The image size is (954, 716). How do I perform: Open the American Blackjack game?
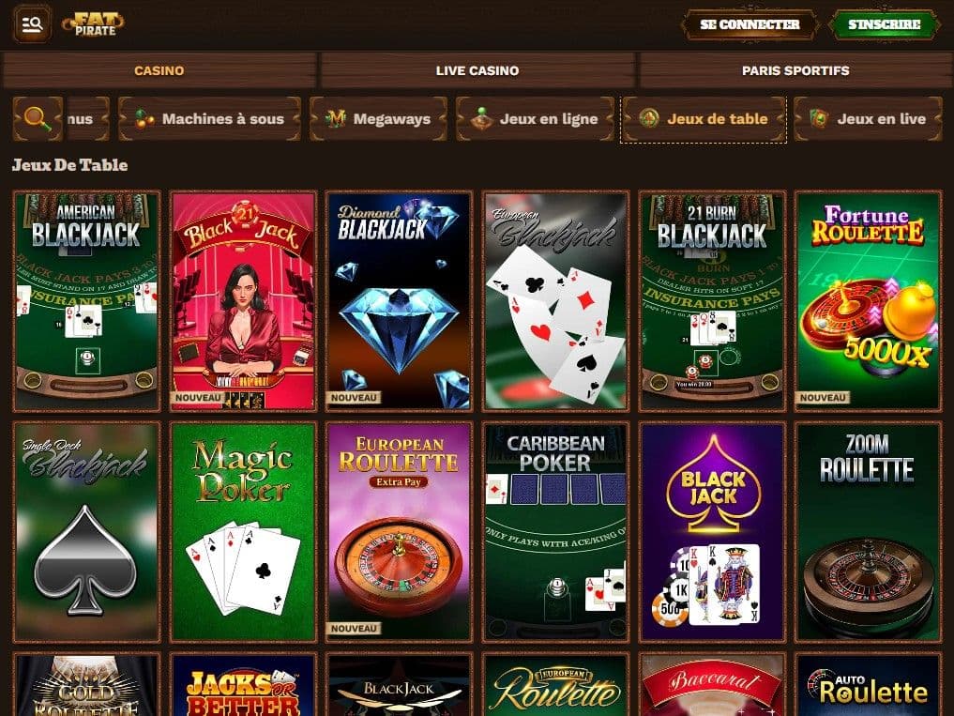tap(86, 301)
